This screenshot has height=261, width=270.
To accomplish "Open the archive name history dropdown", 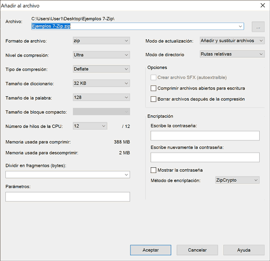I will click(x=240, y=26).
